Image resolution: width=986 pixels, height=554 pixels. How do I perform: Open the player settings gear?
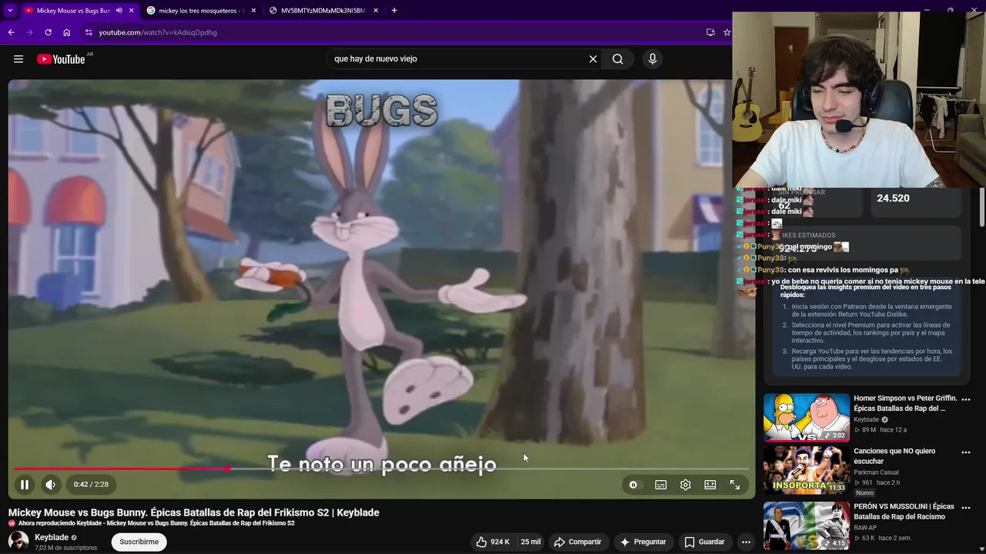[x=686, y=485]
